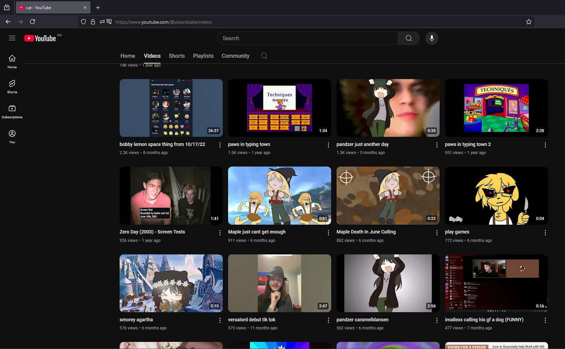Open options for paws in typing town 2
565x349 pixels.
pos(545,145)
